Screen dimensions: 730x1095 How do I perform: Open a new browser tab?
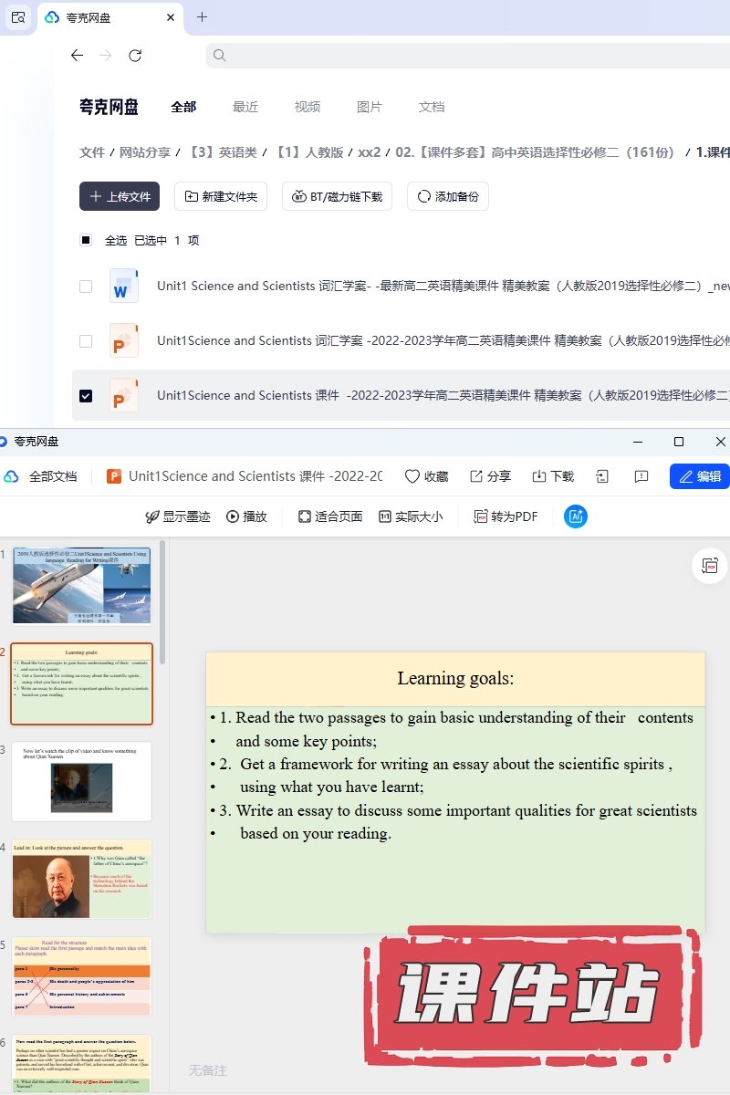click(202, 17)
